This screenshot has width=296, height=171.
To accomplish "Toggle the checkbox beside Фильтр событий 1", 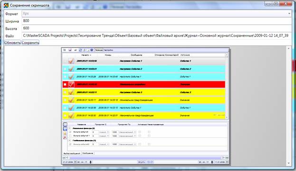I will click(x=70, y=135).
